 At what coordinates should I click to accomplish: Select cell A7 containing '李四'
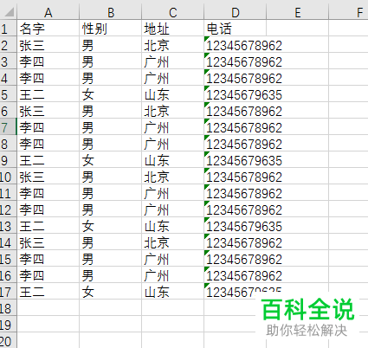click(x=48, y=127)
